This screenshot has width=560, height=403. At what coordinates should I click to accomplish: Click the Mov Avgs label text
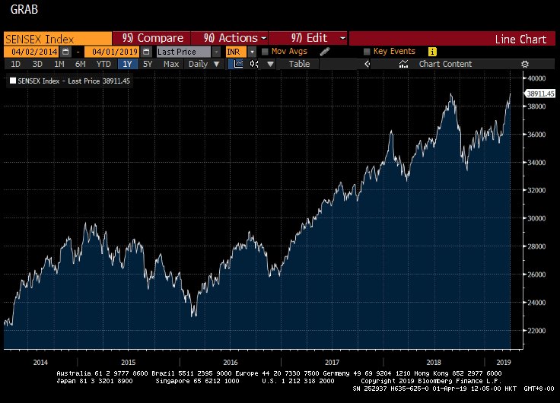(289, 51)
